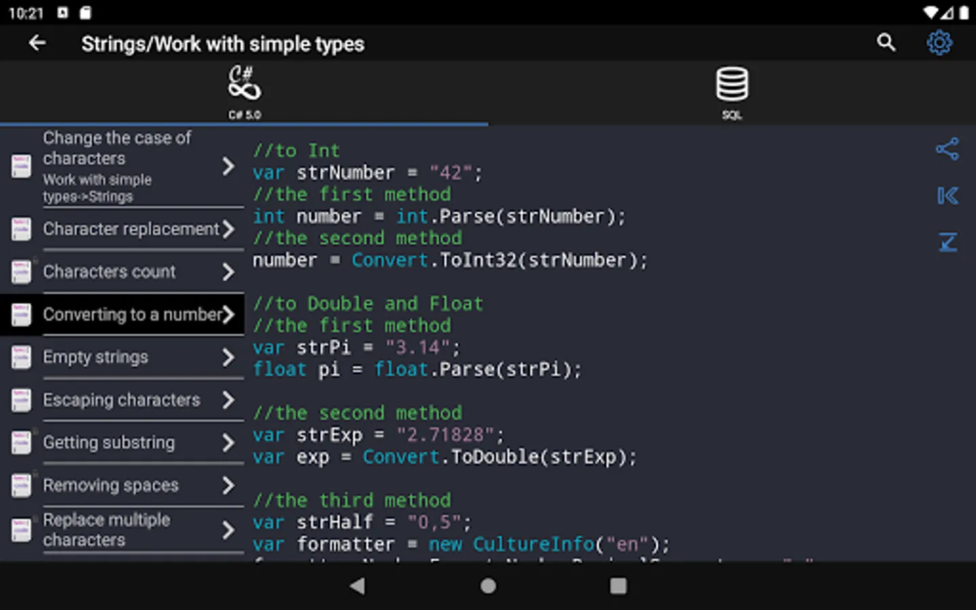Image resolution: width=976 pixels, height=610 pixels.
Task: Click the chevron next to 'Escaping characters'
Action: (228, 400)
